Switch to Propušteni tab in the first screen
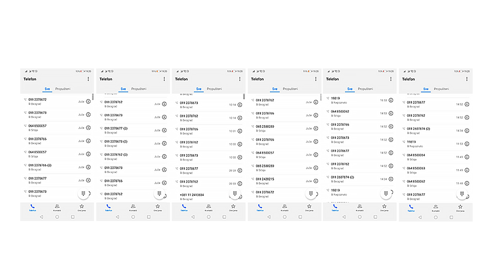 [63, 89]
